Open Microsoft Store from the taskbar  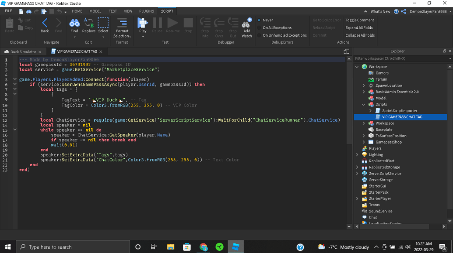[187, 247]
